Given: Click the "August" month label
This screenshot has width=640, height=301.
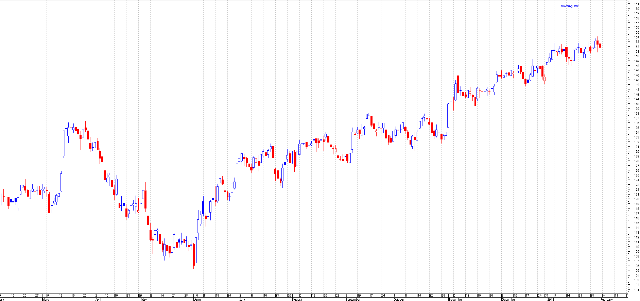Looking at the screenshot, I should pos(297,299).
